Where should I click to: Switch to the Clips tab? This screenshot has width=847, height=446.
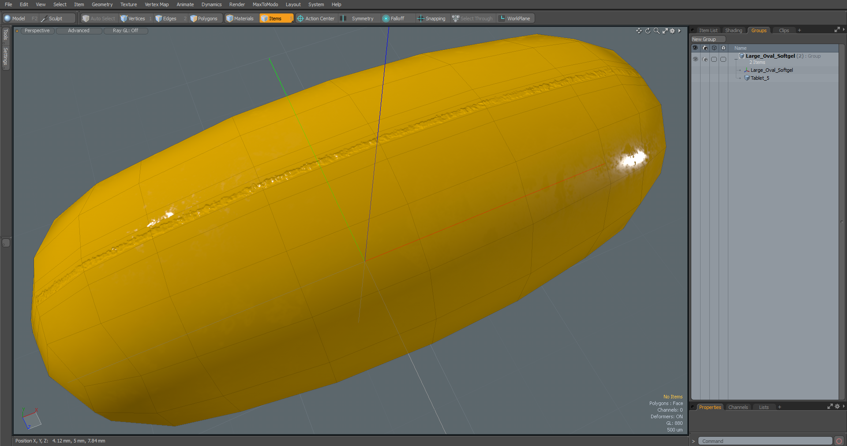[784, 30]
